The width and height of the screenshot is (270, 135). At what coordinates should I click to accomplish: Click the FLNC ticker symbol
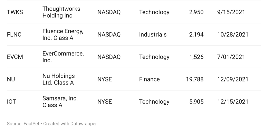14,35
